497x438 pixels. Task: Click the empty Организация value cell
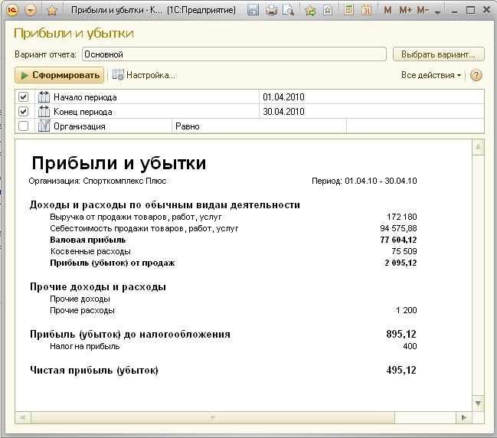click(x=415, y=126)
